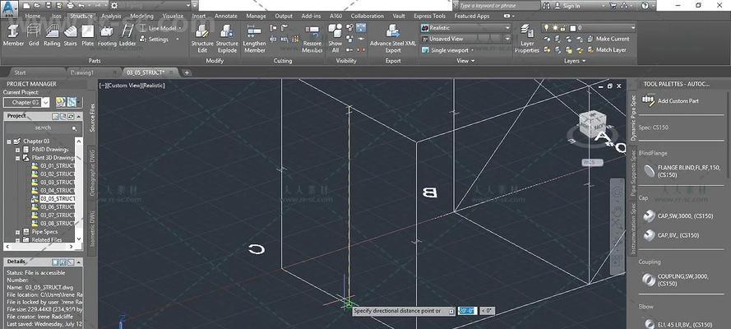
Task: Activate the Footing tool
Action: 107,34
